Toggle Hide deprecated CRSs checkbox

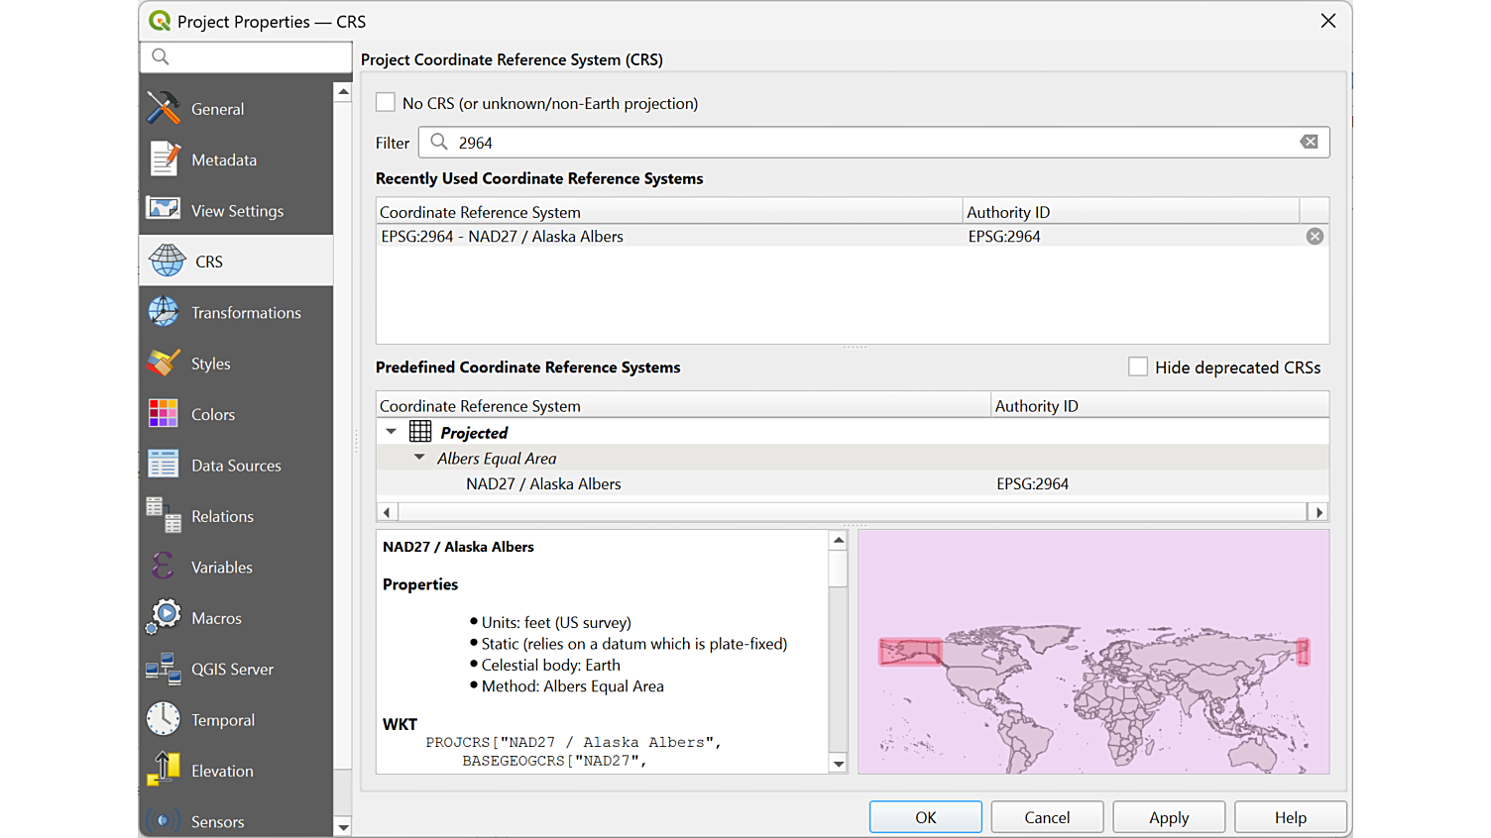1138,367
